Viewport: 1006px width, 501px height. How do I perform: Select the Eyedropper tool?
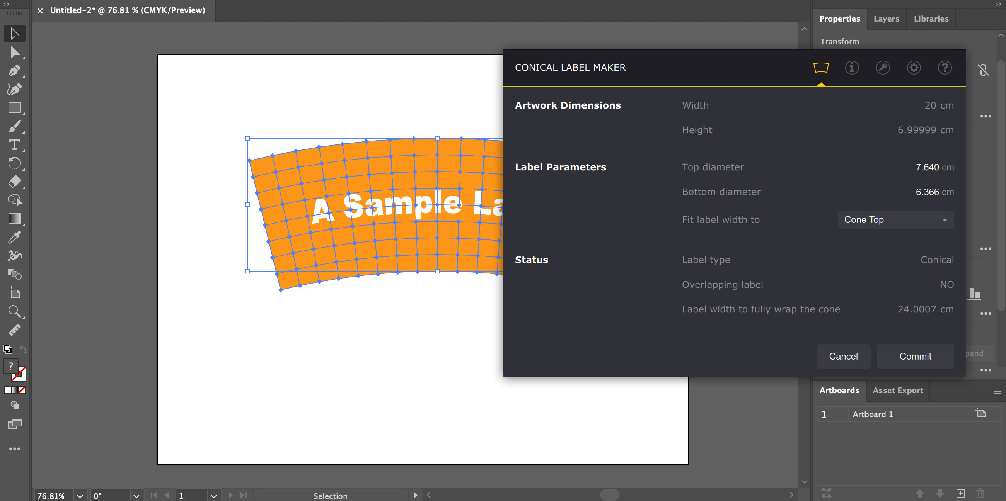pos(15,237)
